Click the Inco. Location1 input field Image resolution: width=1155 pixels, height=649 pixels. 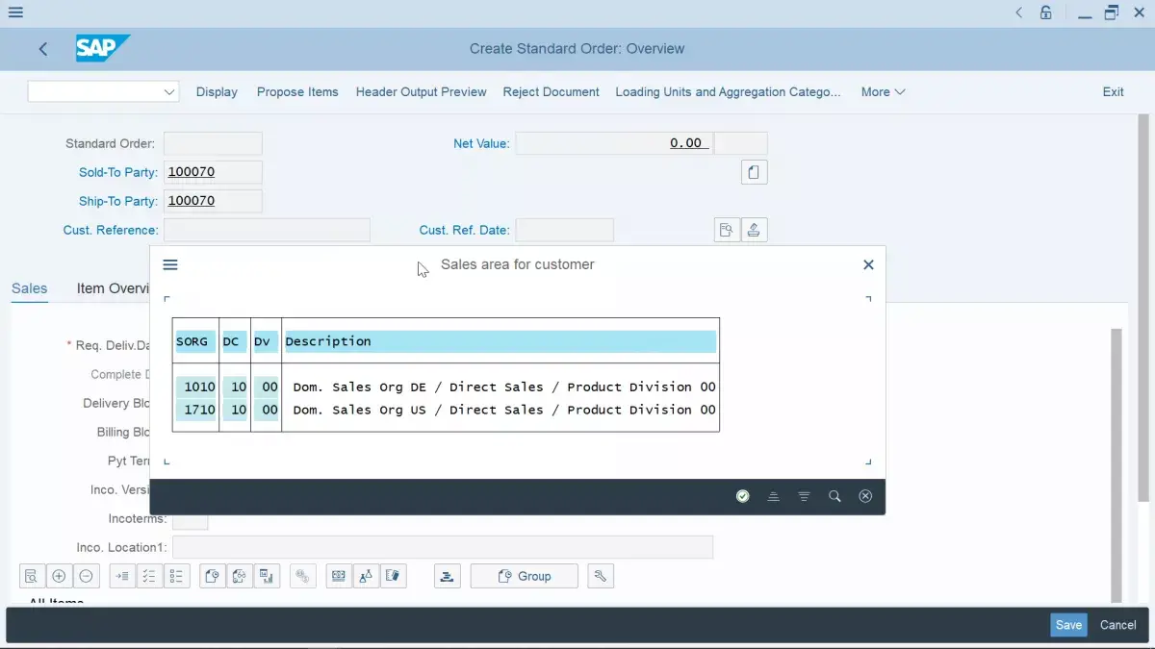[x=443, y=547]
